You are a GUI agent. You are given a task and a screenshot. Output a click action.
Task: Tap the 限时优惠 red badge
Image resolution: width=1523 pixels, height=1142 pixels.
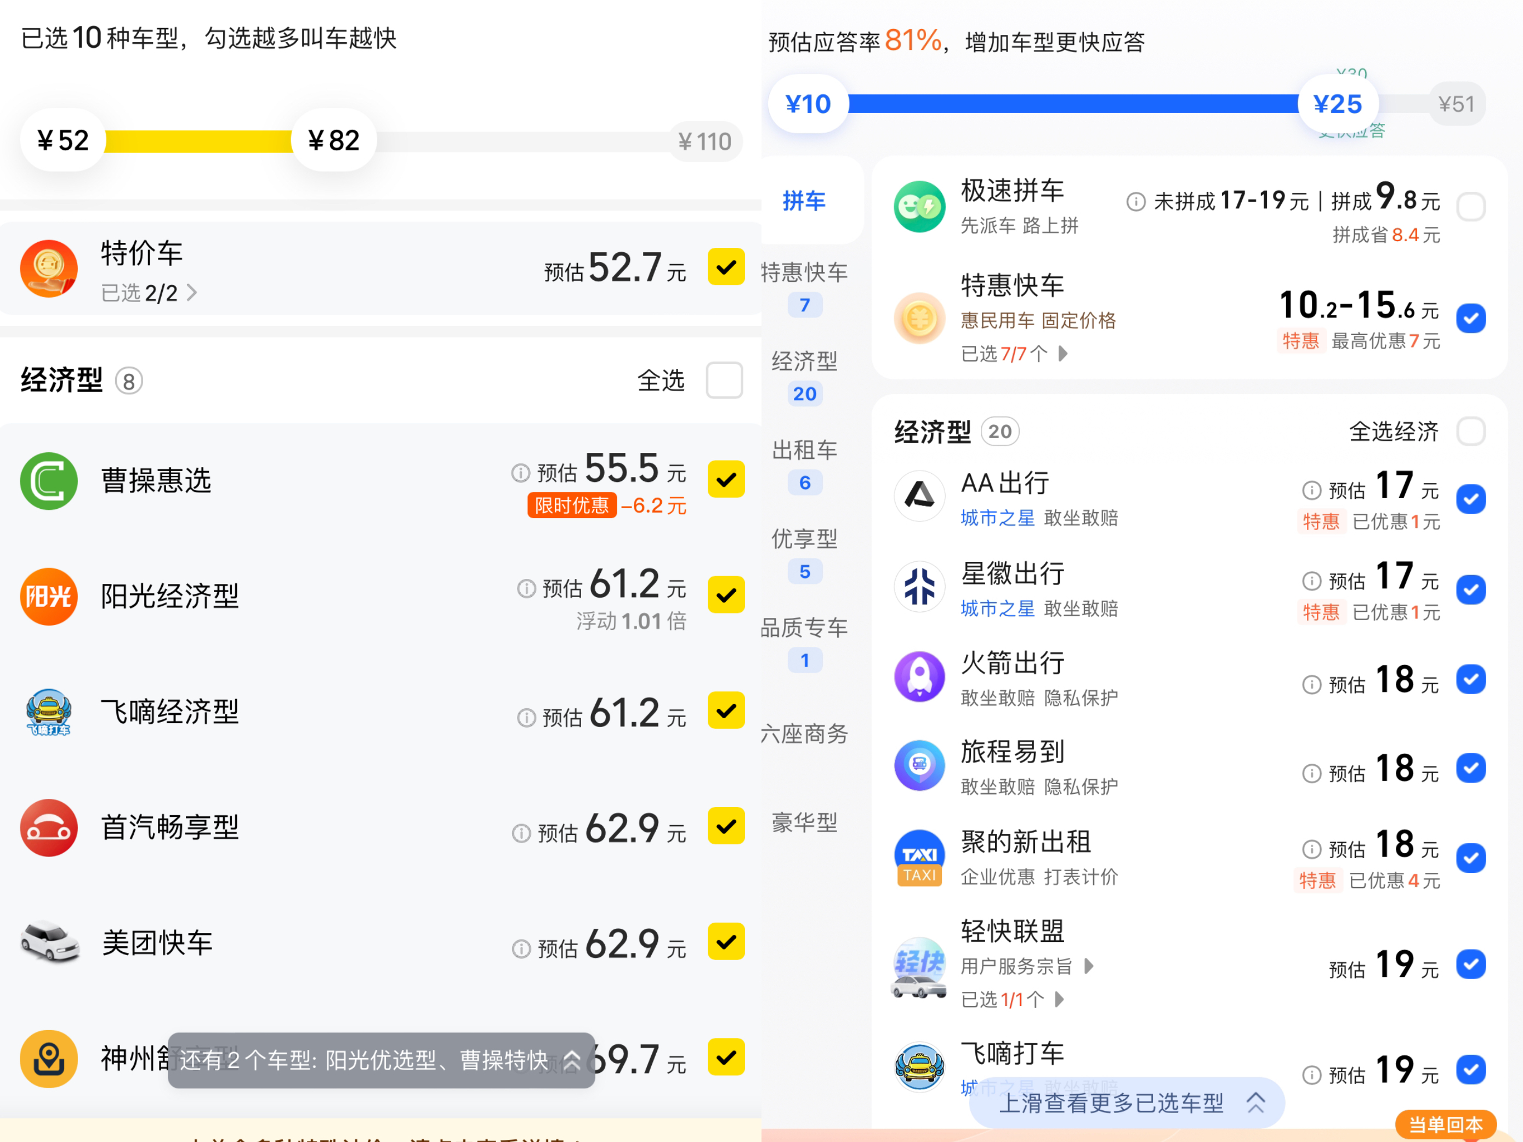pyautogui.click(x=571, y=505)
